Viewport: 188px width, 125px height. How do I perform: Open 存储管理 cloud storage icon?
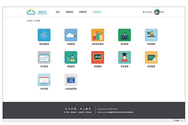[71, 35]
